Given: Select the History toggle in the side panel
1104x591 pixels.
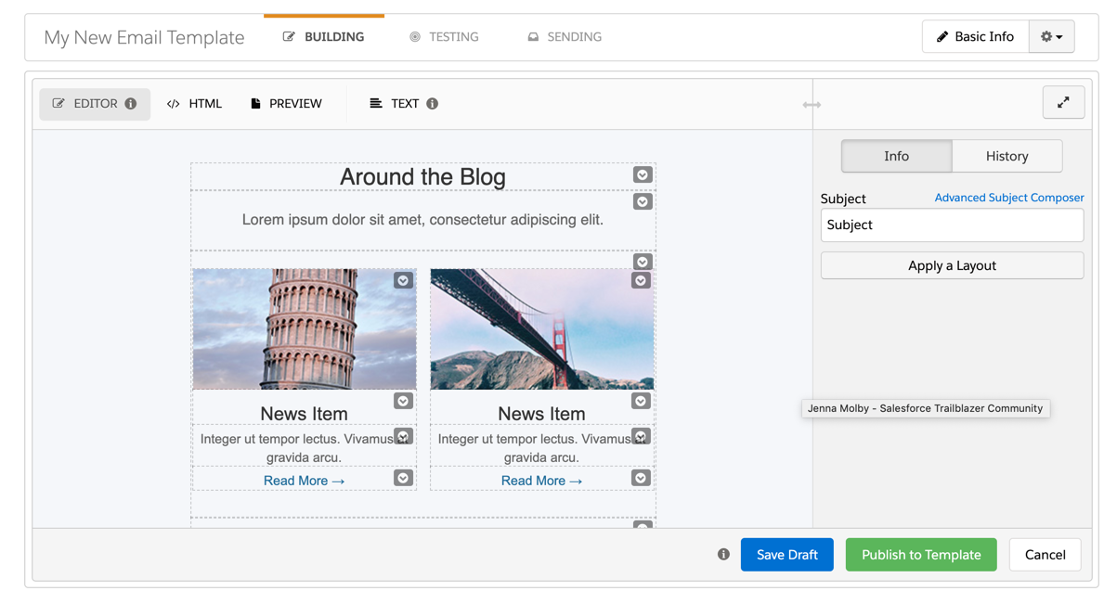Looking at the screenshot, I should pos(1007,156).
